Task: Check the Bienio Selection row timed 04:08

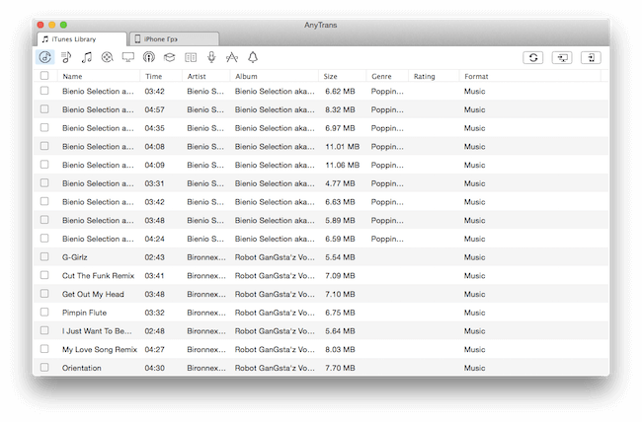Action: pyautogui.click(x=44, y=146)
